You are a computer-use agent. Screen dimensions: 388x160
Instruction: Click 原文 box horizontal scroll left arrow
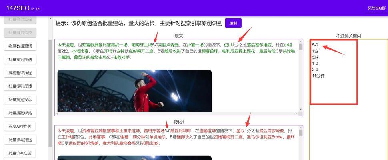57,114
